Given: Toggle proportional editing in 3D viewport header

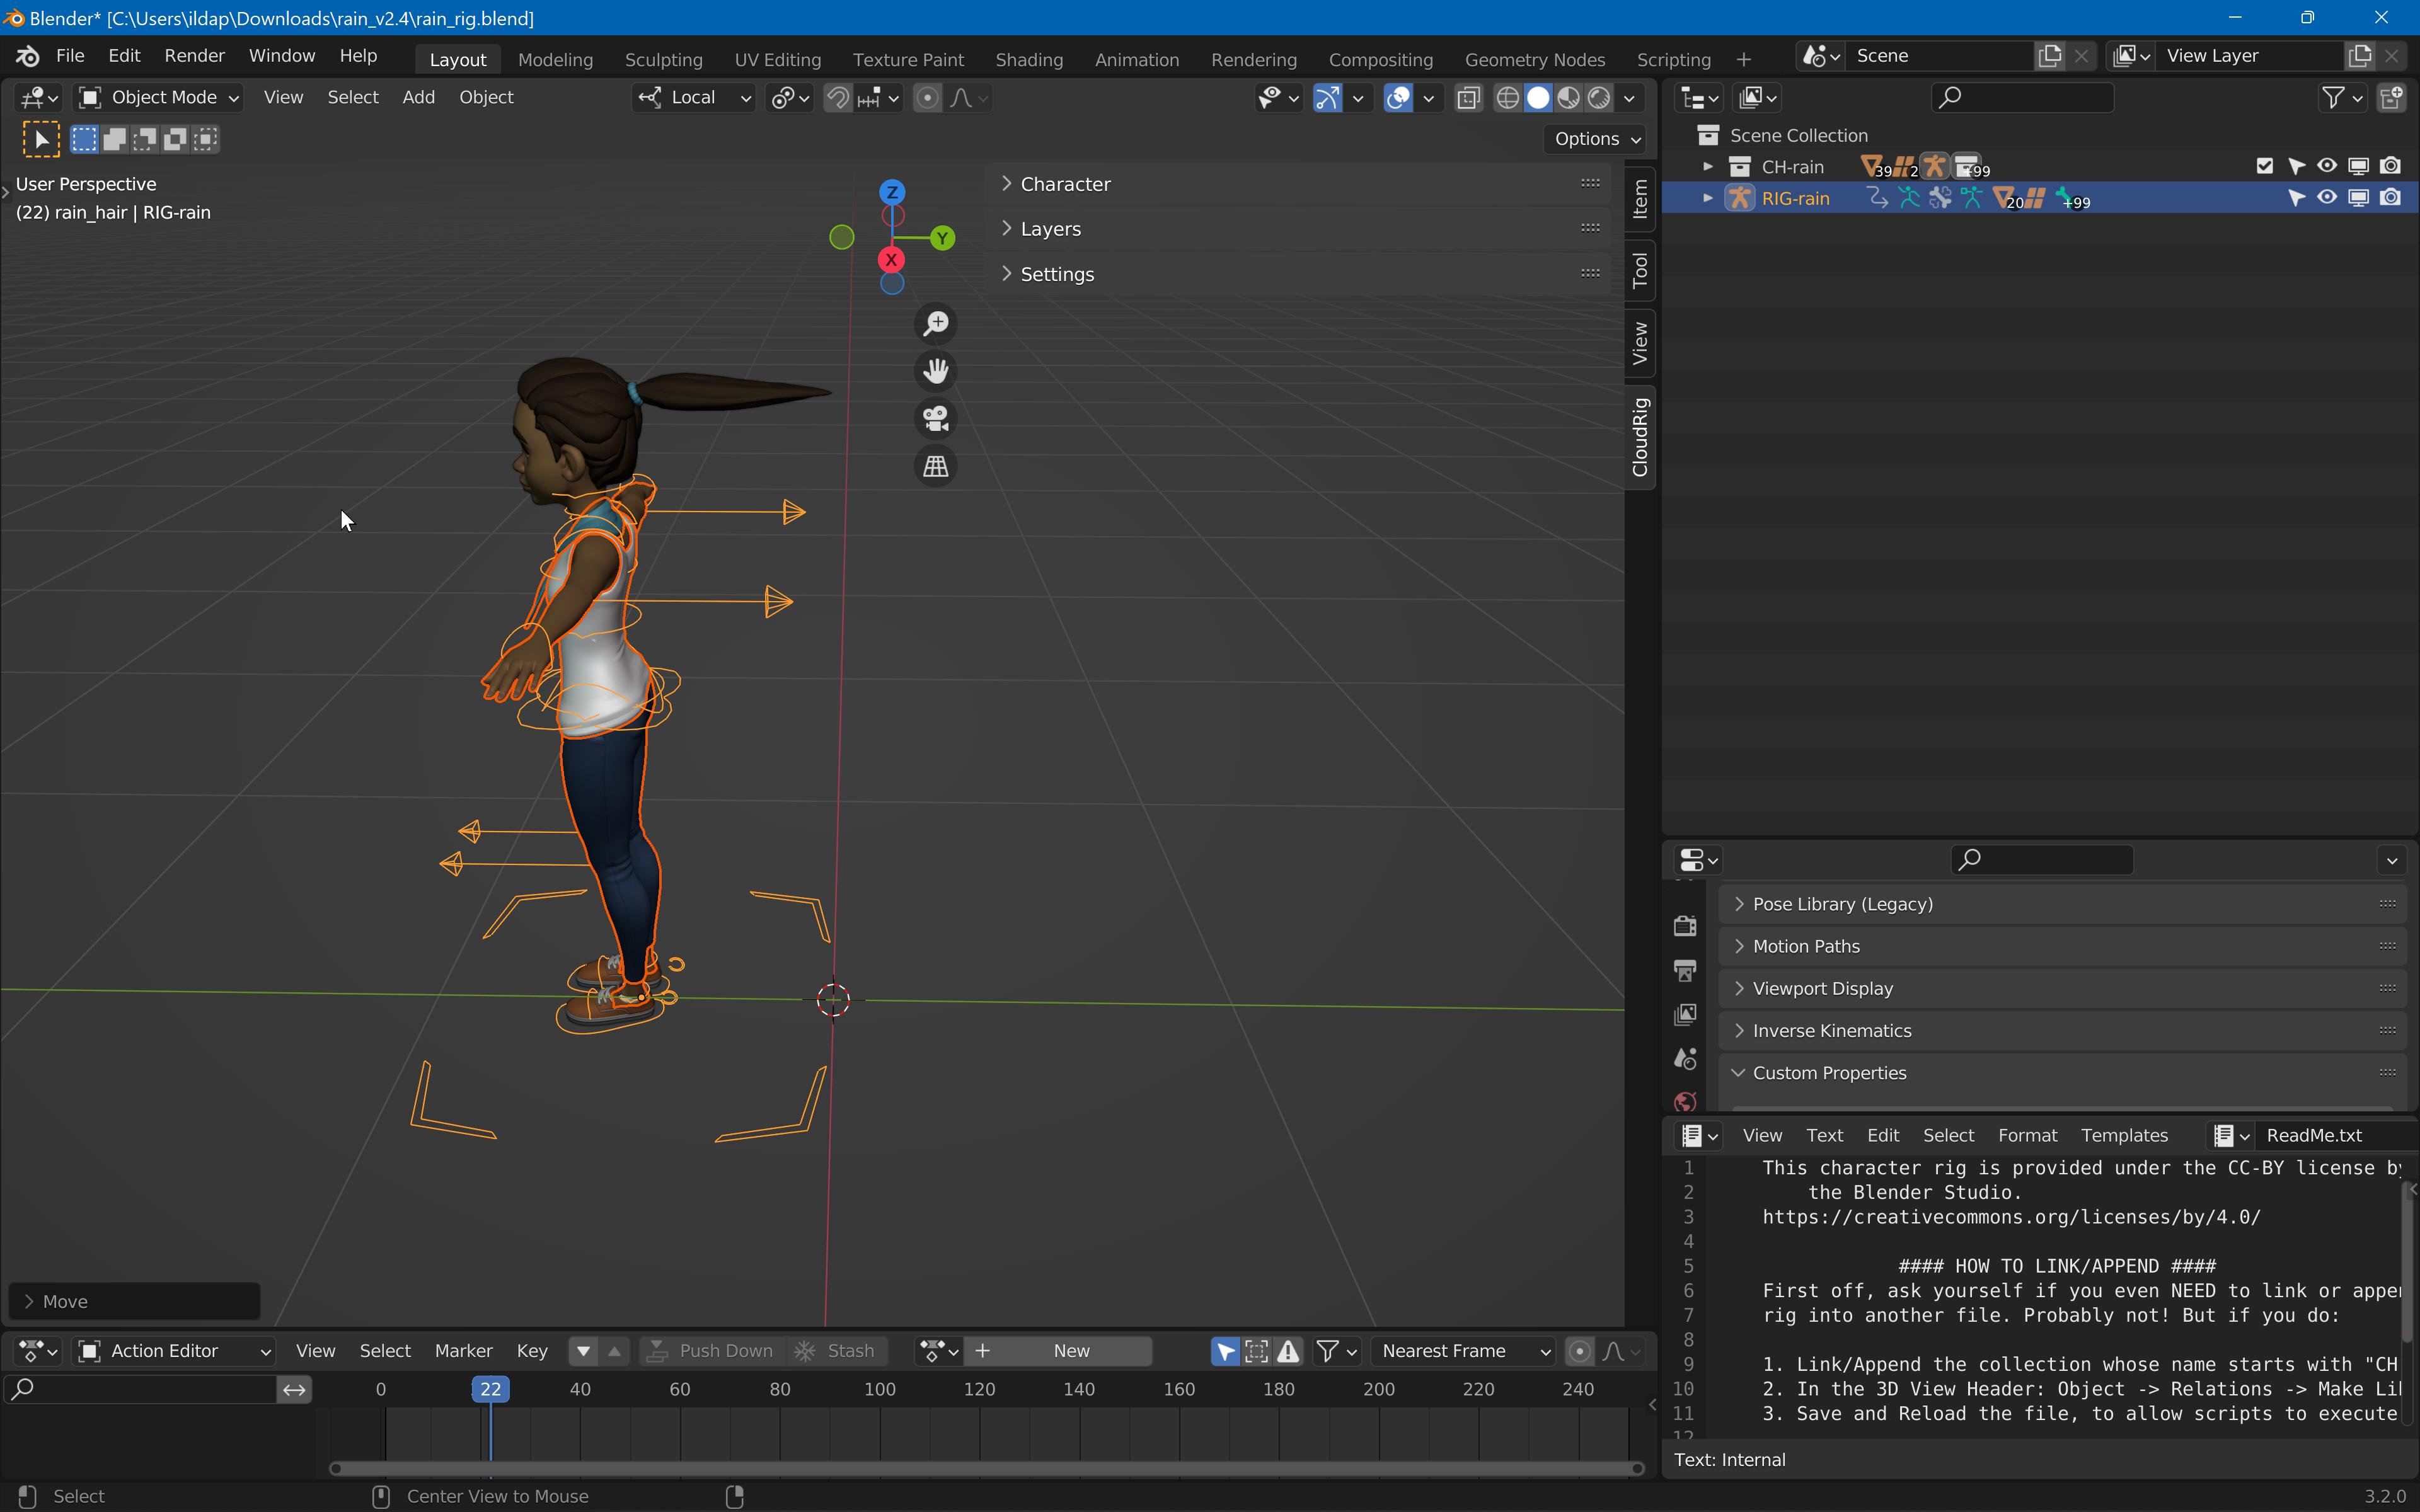Looking at the screenshot, I should (x=928, y=98).
